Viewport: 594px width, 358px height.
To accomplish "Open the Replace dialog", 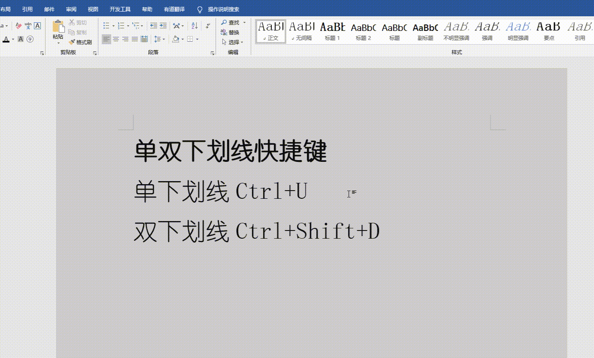I will [233, 32].
